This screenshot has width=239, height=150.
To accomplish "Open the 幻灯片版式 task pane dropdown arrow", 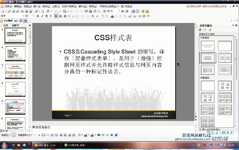I will [x=233, y=25].
